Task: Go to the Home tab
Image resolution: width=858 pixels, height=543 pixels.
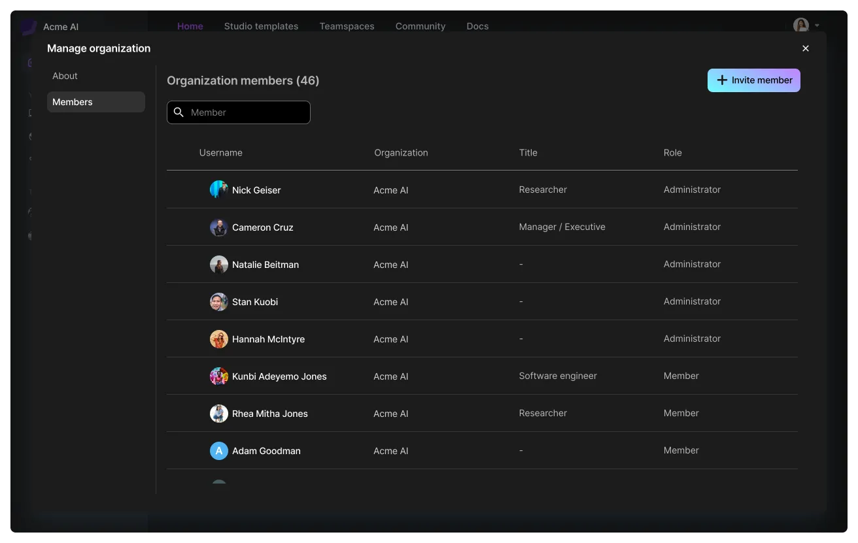Action: [x=190, y=26]
